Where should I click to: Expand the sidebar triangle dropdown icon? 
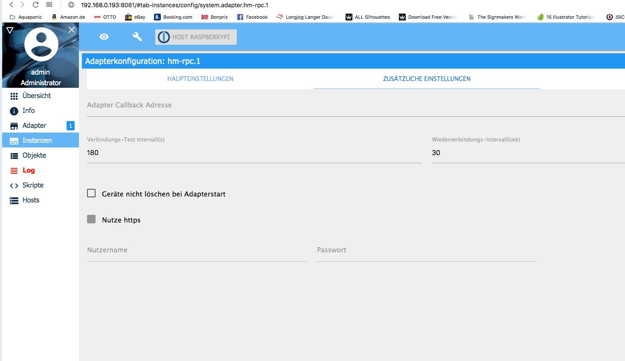[x=10, y=30]
